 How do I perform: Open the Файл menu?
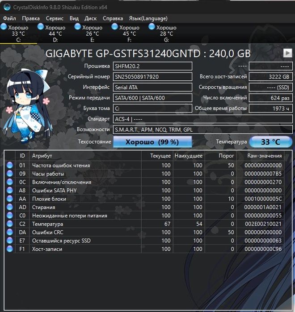(x=9, y=18)
